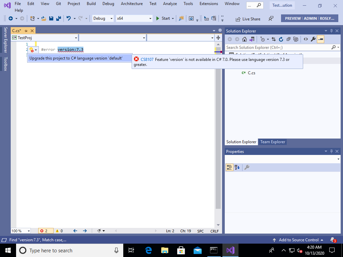Click the Pending Changes Filter icon
343x257 pixels.
[263, 39]
